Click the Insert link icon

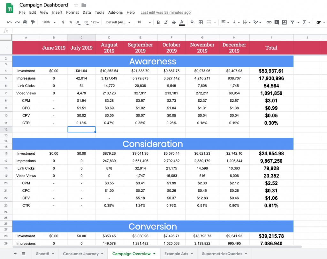coord(269,22)
